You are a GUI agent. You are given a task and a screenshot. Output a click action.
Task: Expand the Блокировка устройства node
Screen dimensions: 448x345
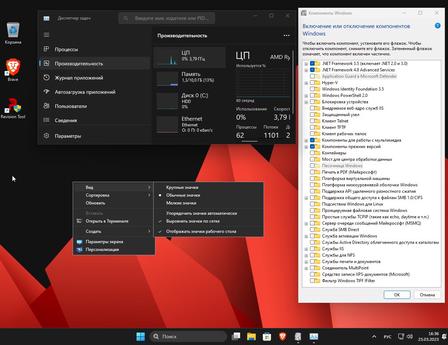(306, 102)
